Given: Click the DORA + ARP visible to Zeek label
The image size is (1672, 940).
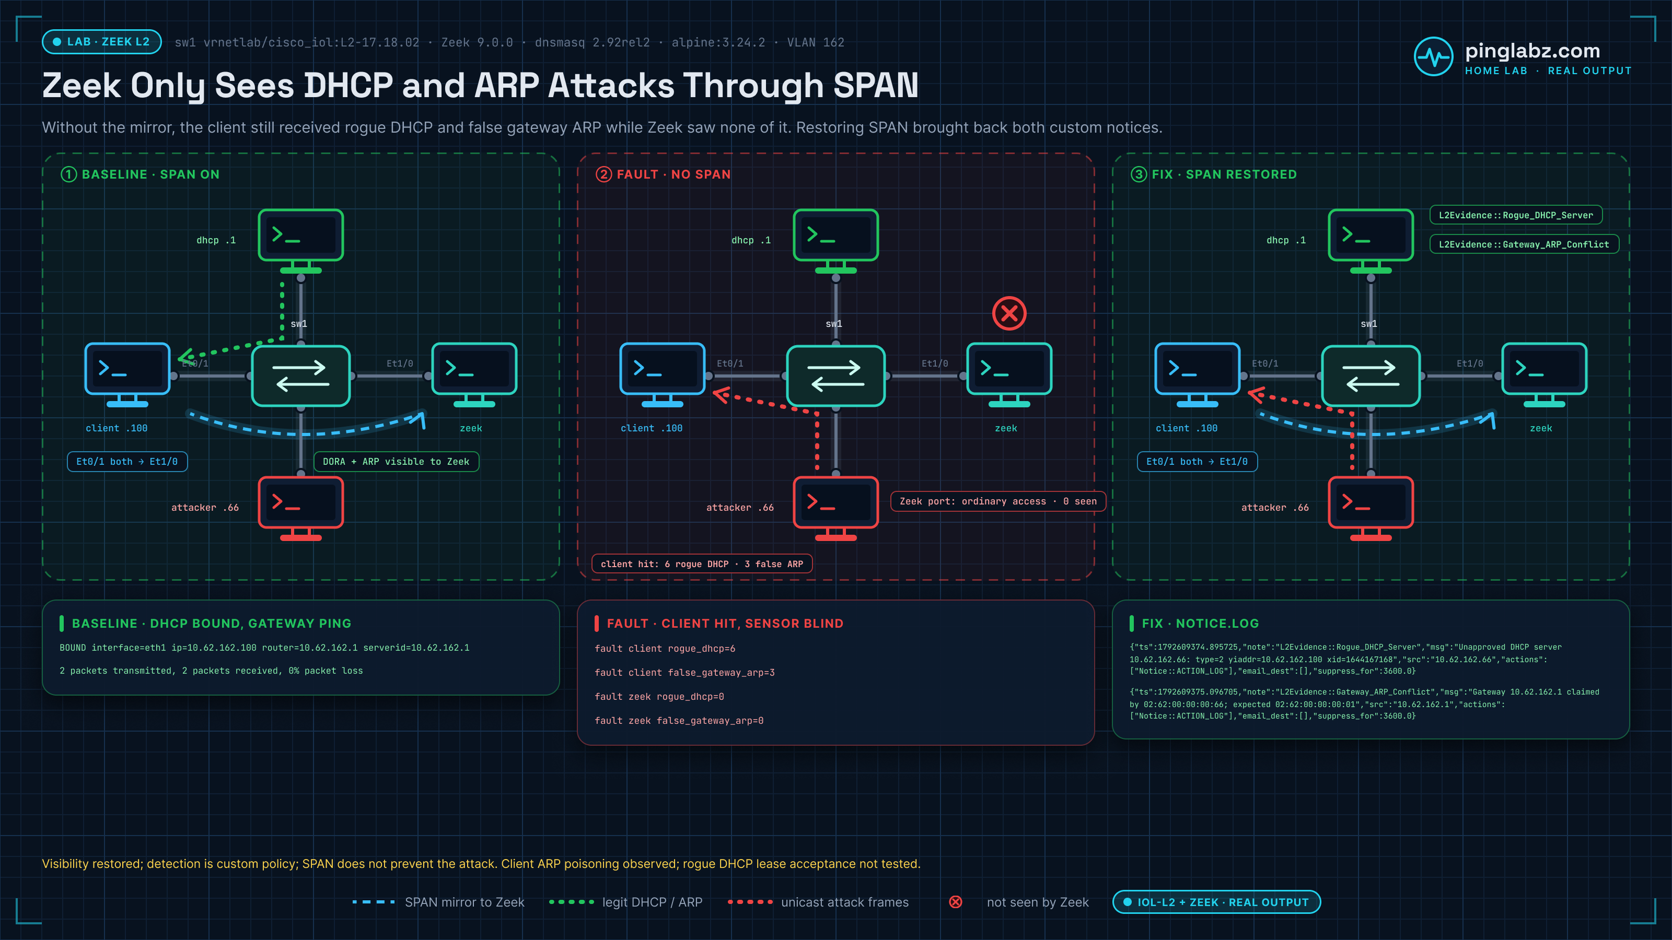Looking at the screenshot, I should [396, 461].
